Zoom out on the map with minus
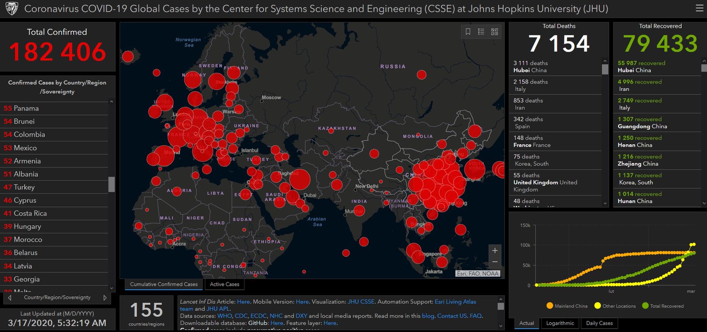 (495, 262)
